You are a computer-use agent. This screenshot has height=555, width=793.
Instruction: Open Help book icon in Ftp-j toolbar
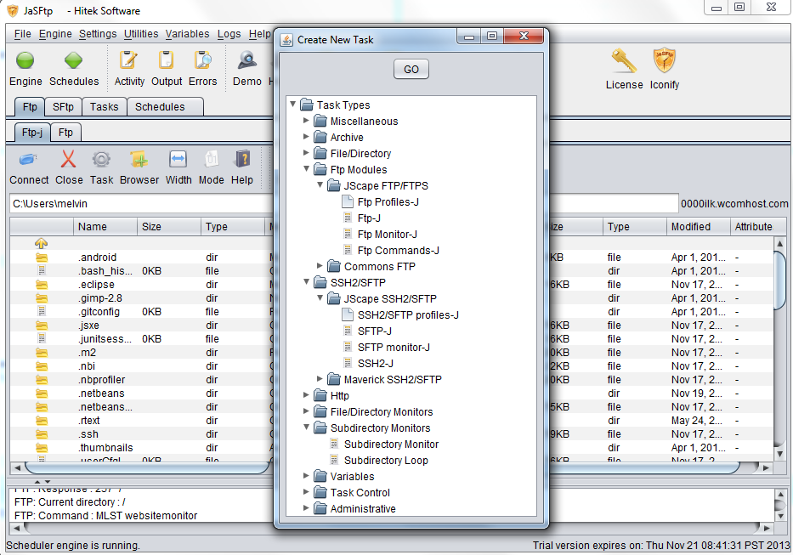[242, 160]
